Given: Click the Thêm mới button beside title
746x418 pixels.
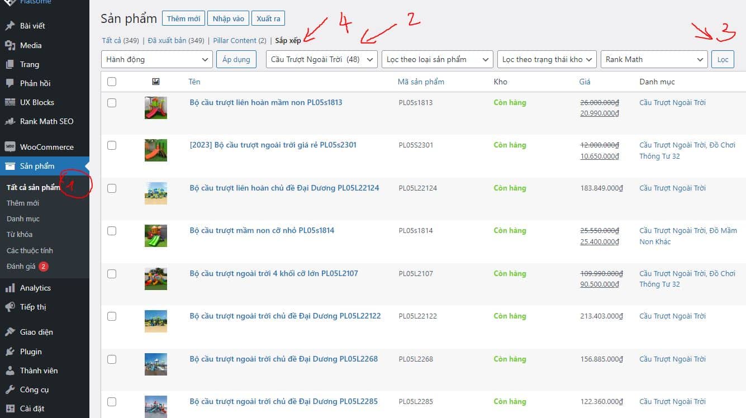Looking at the screenshot, I should (183, 18).
